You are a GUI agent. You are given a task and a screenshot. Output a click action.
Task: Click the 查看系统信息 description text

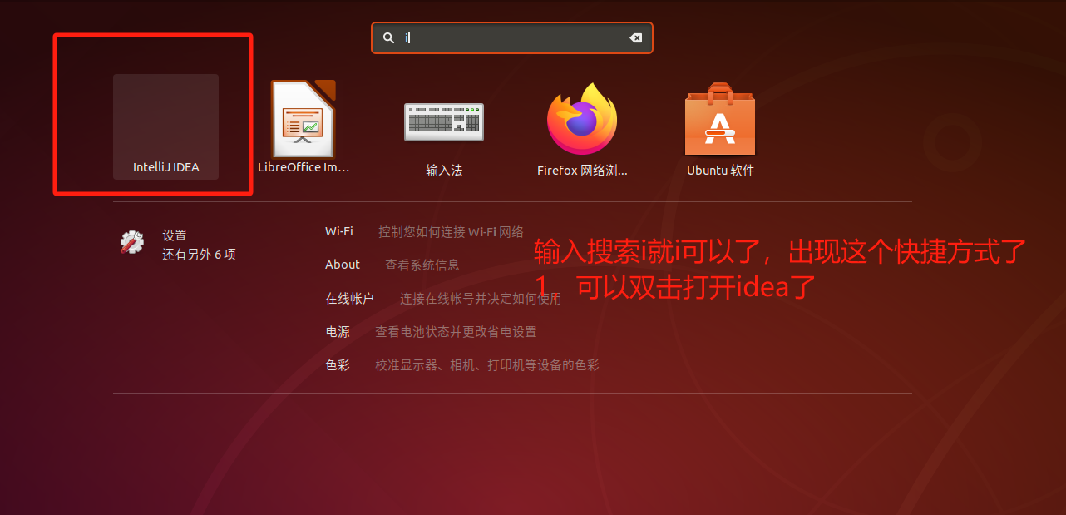422,265
